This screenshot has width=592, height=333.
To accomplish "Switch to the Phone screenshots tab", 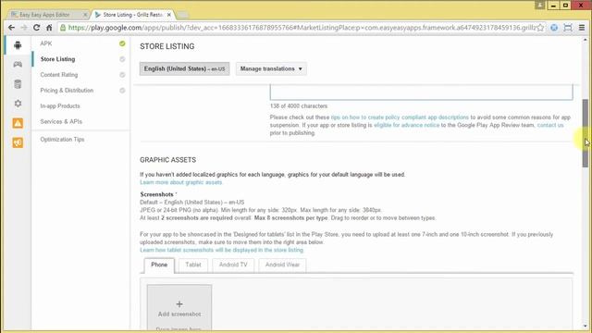I will pos(159,265).
